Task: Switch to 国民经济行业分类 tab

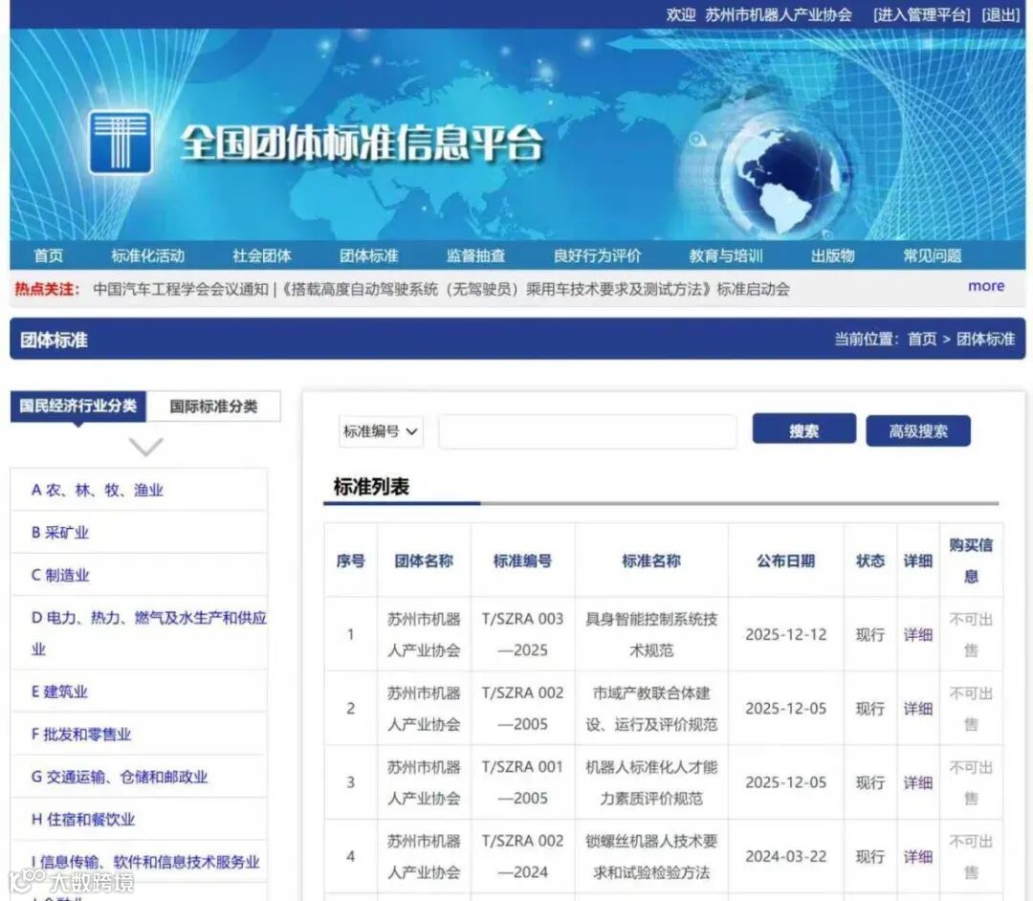Action: click(x=77, y=406)
